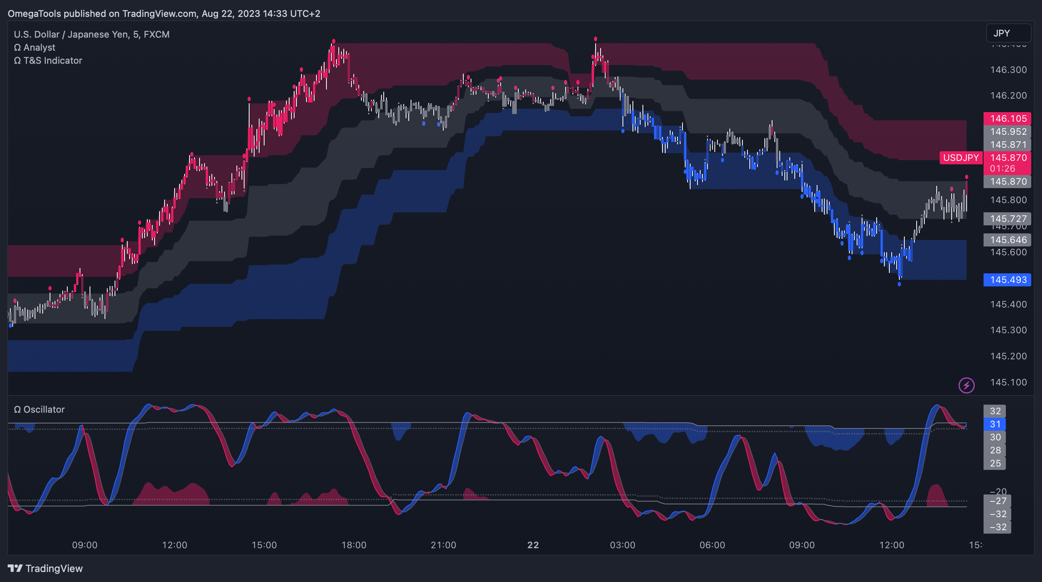Click the 145.646 price label
Screen dimensions: 1042x582
1007,240
